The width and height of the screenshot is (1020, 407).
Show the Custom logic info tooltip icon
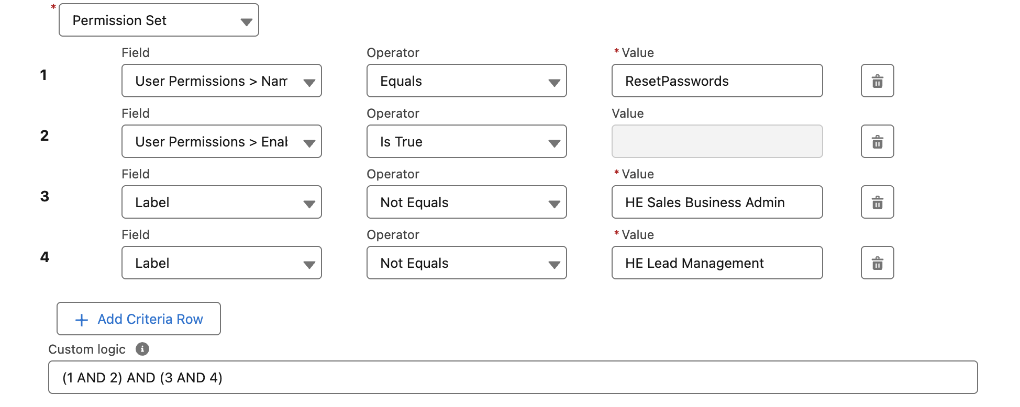142,349
